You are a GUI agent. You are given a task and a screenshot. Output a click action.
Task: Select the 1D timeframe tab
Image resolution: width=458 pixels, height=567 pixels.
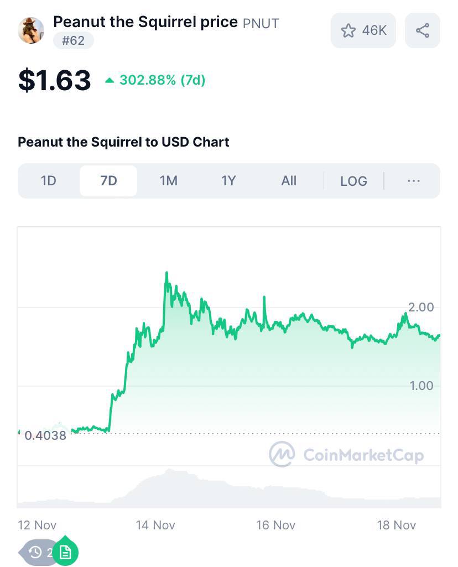point(49,181)
